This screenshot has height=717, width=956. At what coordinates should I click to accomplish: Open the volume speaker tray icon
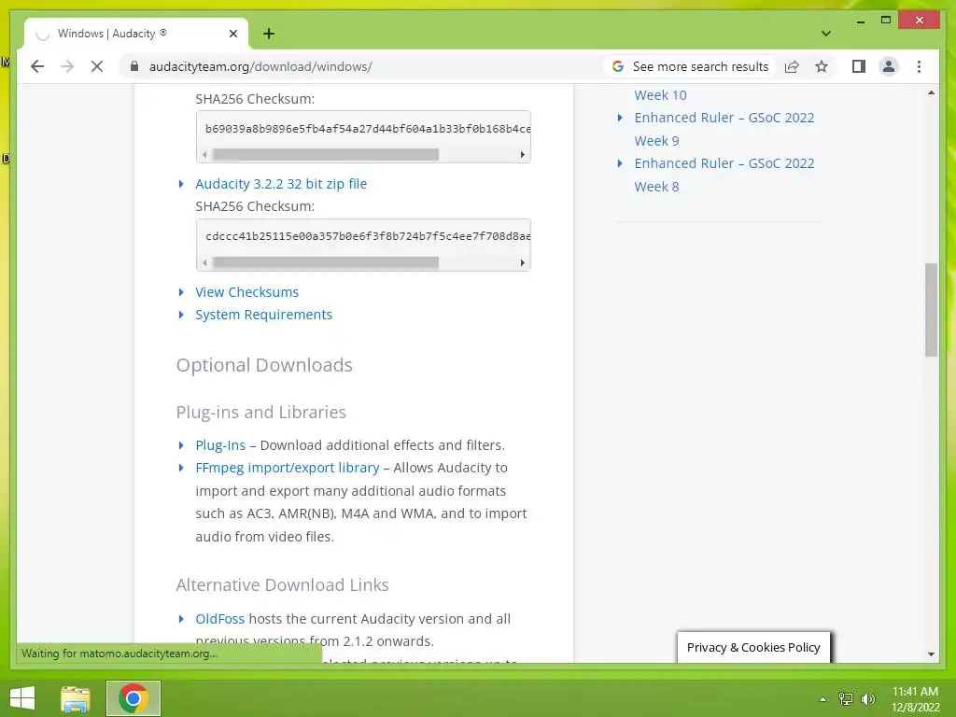tap(867, 699)
